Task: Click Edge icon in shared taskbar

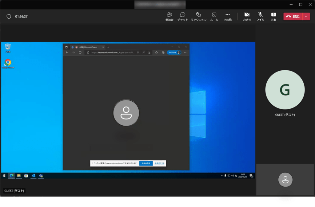Action: tap(12, 176)
